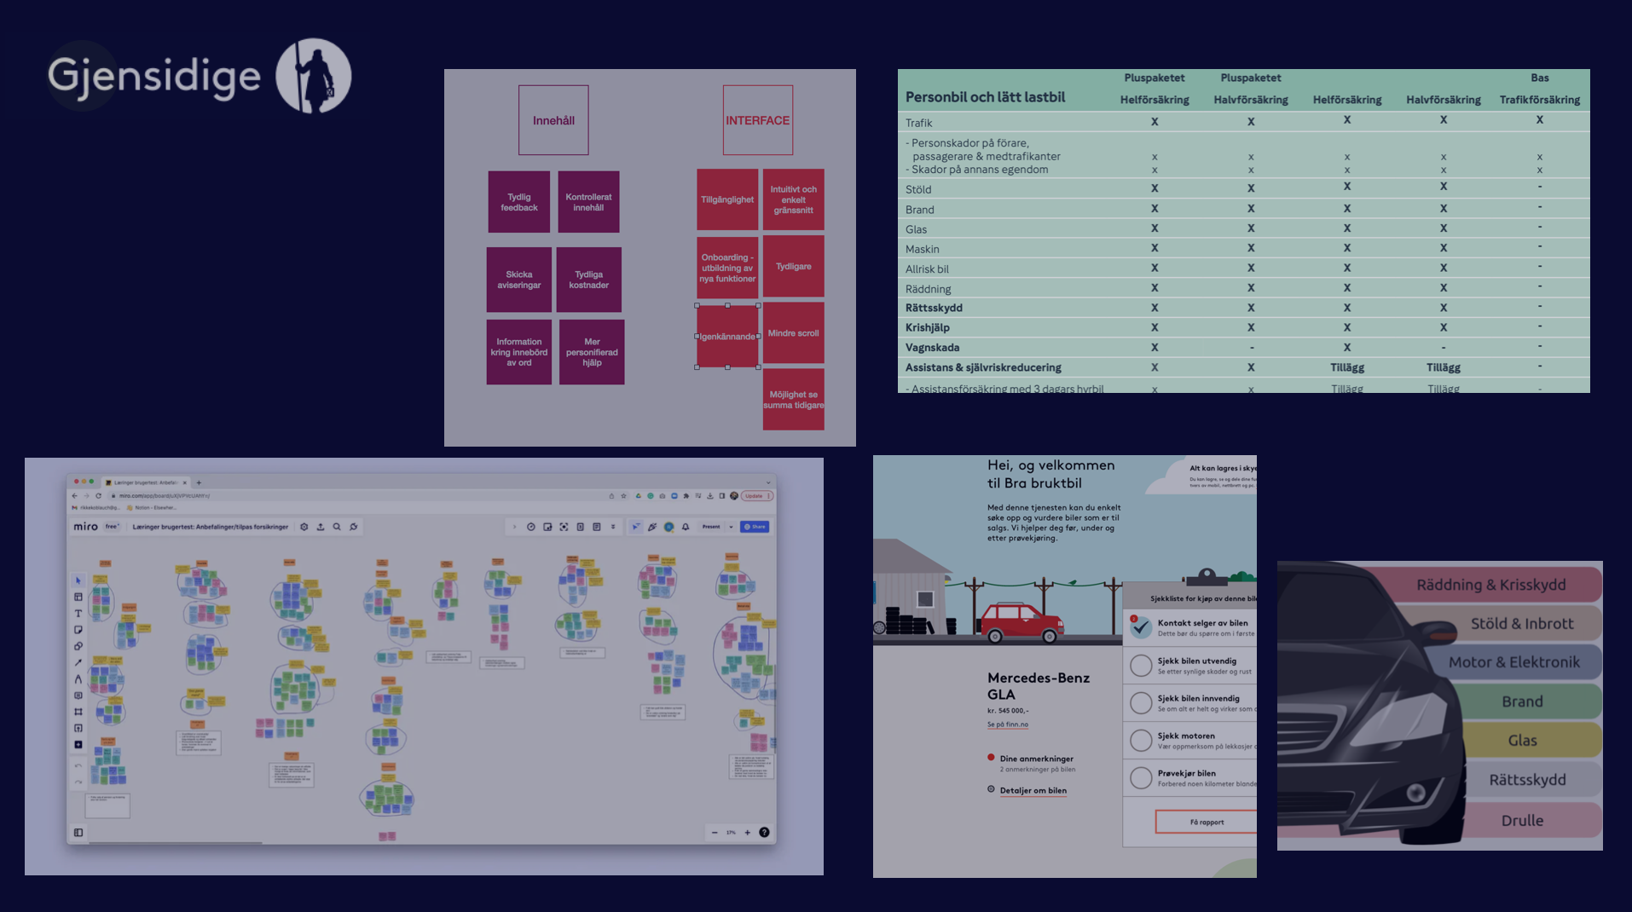Viewport: 1632px width, 912px height.
Task: Check off 'Sjekk bilen innvendig'
Action: point(1141,702)
